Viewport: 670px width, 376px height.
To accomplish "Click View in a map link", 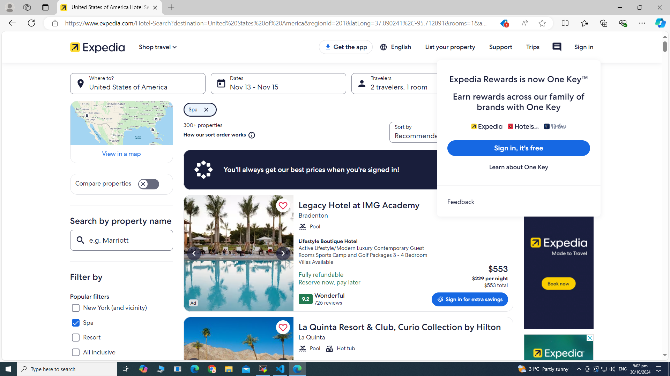I will pyautogui.click(x=121, y=154).
